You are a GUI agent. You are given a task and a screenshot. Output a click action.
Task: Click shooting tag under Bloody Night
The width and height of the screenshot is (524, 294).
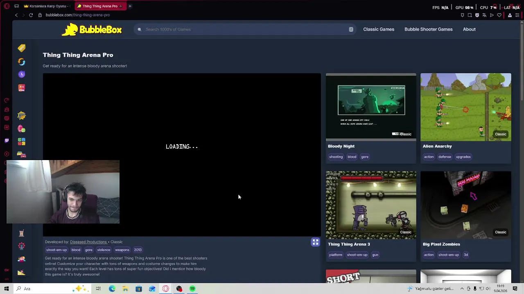point(336,157)
